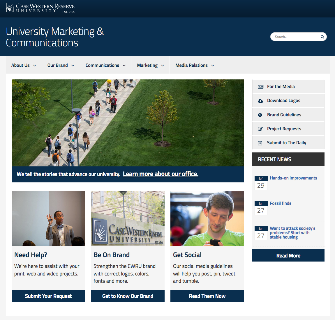335x320 pixels.
Task: Expand the Media Relations dropdown arrow
Action: pyautogui.click(x=213, y=66)
